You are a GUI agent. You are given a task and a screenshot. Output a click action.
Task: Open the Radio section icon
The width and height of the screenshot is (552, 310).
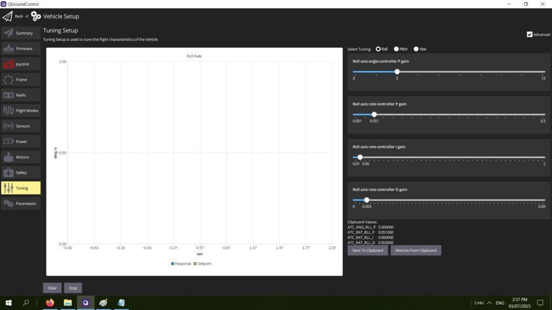[x=9, y=95]
